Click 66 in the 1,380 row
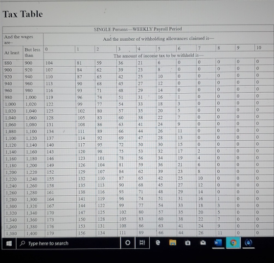This screenshot has height=263, width=274. pos(161,233)
